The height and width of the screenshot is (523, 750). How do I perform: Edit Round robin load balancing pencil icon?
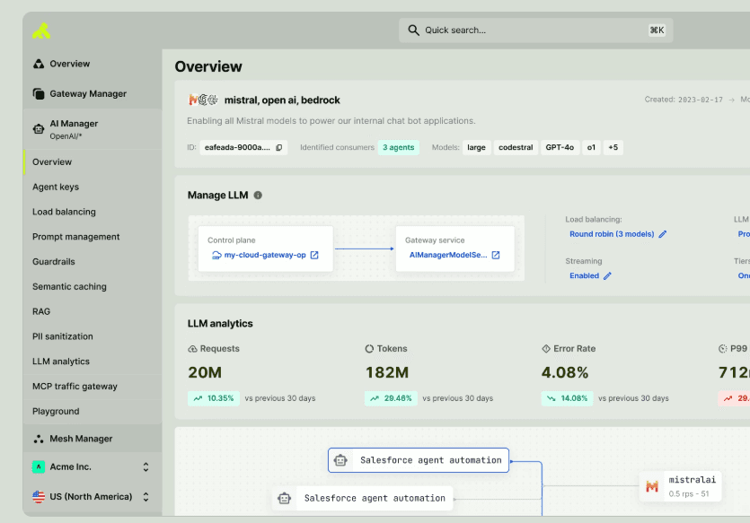pos(663,234)
